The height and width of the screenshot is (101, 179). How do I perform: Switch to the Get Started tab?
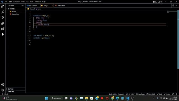(x=33, y=6)
